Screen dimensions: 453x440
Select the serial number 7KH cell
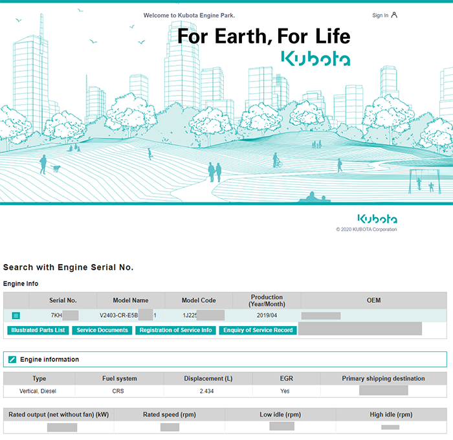63,316
